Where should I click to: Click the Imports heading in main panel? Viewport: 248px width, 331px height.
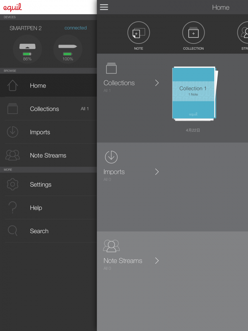click(x=114, y=172)
